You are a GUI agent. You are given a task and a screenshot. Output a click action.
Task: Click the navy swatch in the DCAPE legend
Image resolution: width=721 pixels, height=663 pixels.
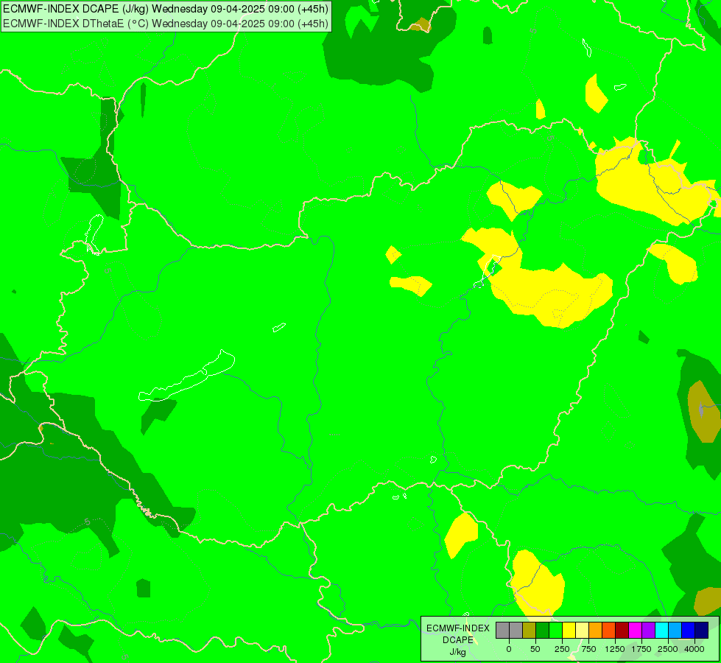coord(701,631)
